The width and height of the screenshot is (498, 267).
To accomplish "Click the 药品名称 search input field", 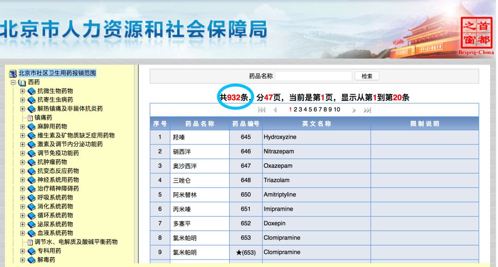I will (314, 76).
